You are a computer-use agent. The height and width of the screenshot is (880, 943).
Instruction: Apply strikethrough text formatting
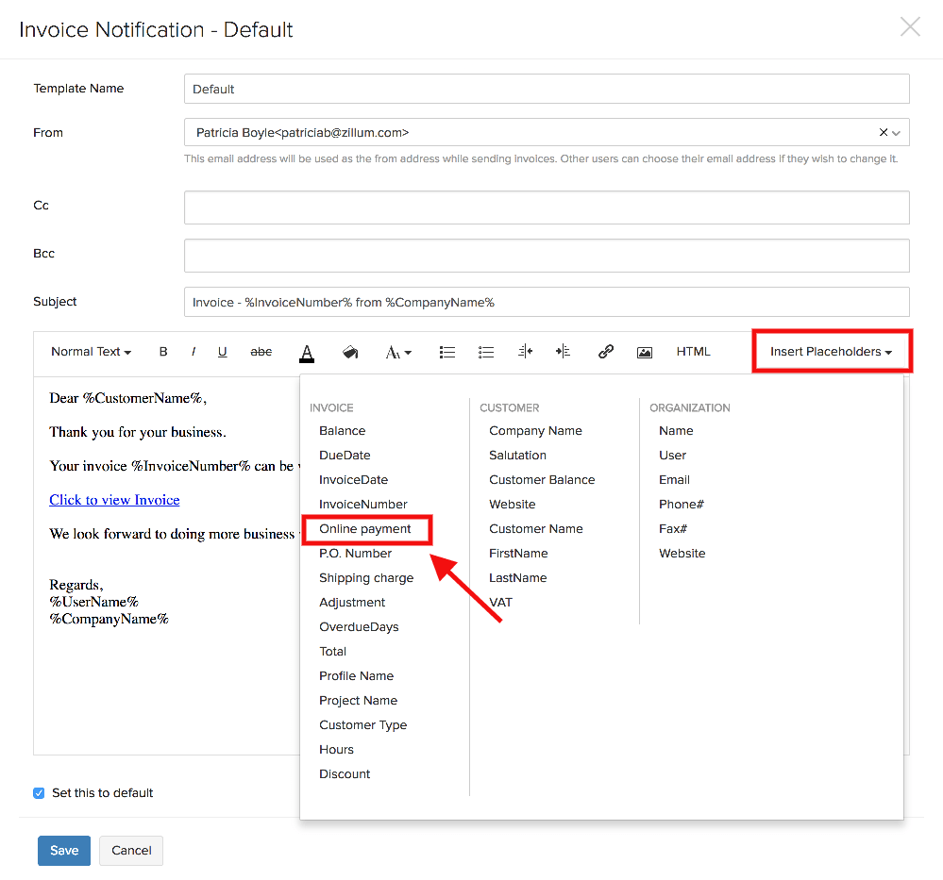261,352
